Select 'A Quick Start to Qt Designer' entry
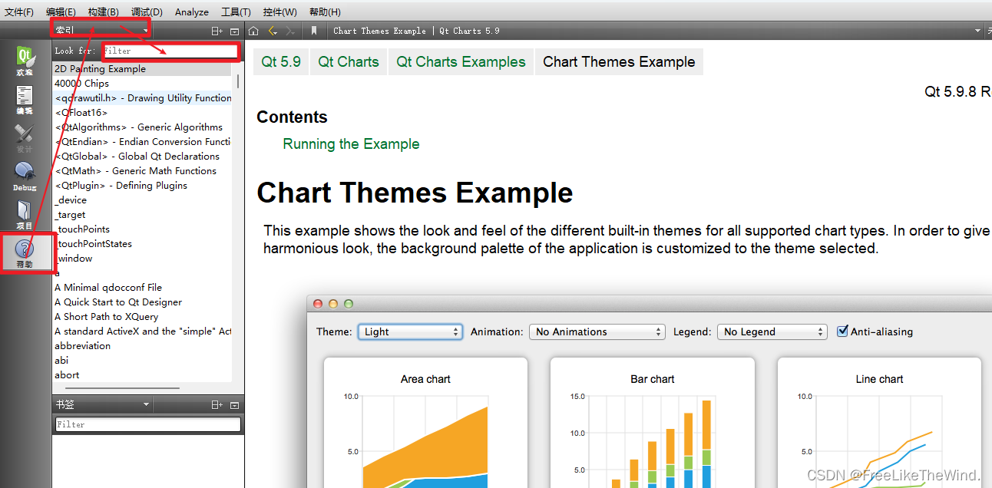The image size is (992, 488). [x=142, y=302]
